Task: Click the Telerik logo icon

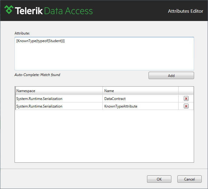Action: (9, 10)
